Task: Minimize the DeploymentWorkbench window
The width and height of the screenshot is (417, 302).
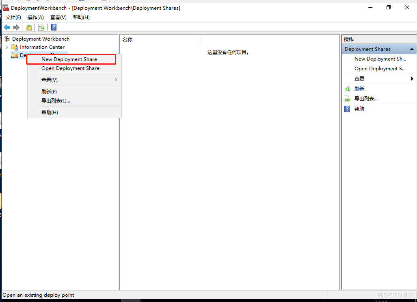Action: (370, 7)
